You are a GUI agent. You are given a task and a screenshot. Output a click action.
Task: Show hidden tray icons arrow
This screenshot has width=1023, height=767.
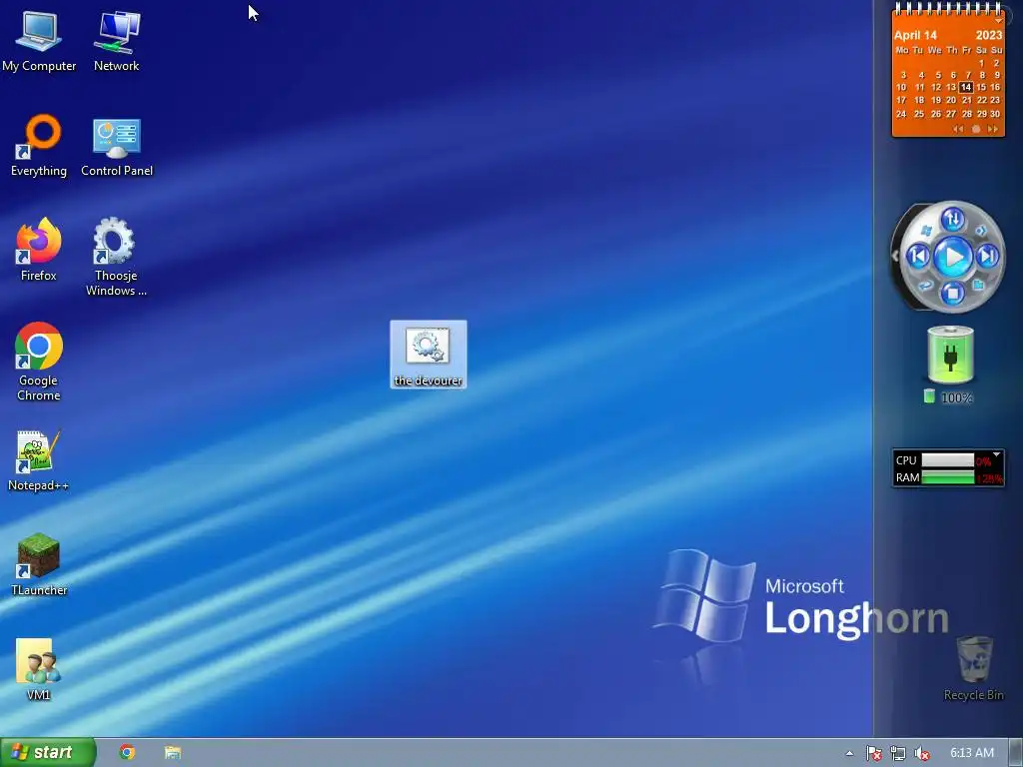[849, 753]
